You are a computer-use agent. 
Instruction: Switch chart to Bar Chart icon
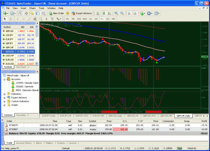[98, 13]
